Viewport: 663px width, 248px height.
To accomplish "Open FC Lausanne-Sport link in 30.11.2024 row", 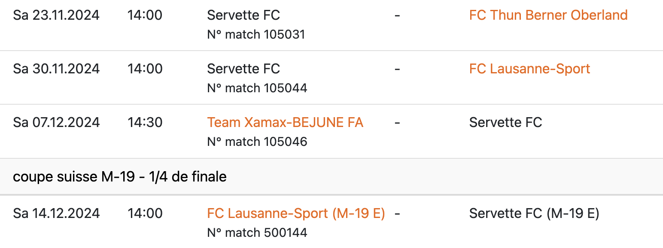I will click(x=529, y=69).
